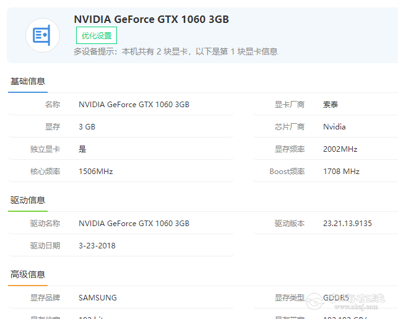Click the 显存类型 value GDDR5
This screenshot has width=398, height=319.
(x=336, y=297)
